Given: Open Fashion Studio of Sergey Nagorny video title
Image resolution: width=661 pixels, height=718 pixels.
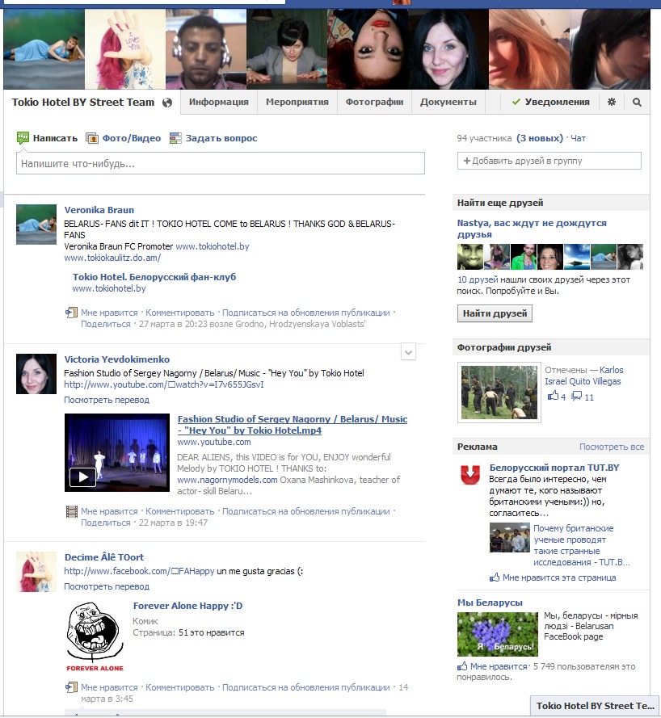Looking at the screenshot, I should pyautogui.click(x=293, y=425).
